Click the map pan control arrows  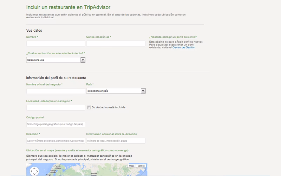pyautogui.click(x=34, y=171)
